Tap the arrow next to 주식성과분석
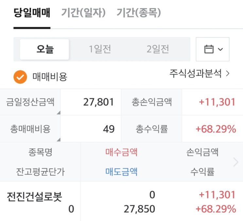The height and width of the screenshot is (221, 243). (x=228, y=74)
